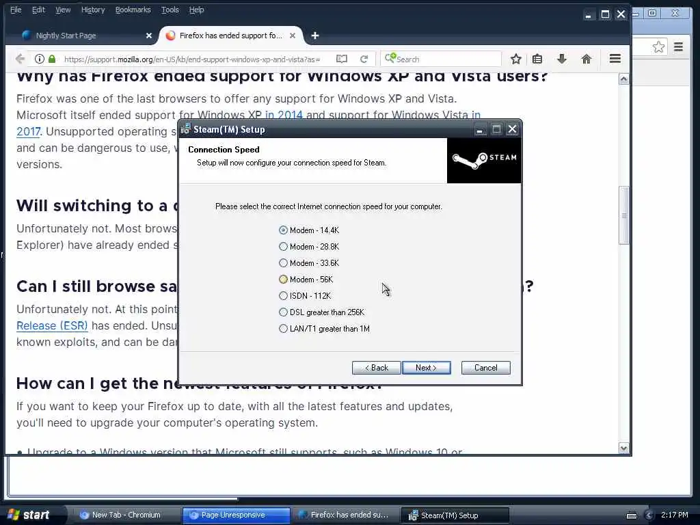Screen dimensions: 700x525
Task: Close the Steam Setup window
Action: pos(513,129)
